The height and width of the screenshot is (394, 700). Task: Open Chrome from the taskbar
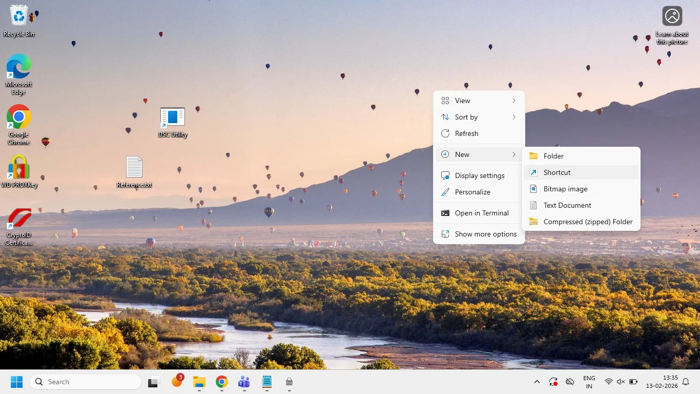click(x=221, y=382)
